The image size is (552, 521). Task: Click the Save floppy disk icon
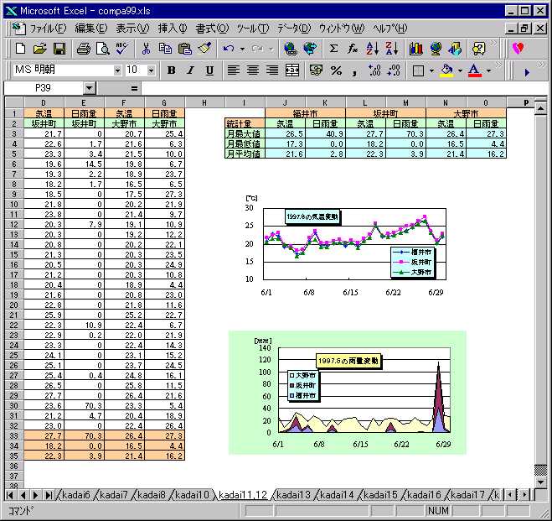coord(59,49)
